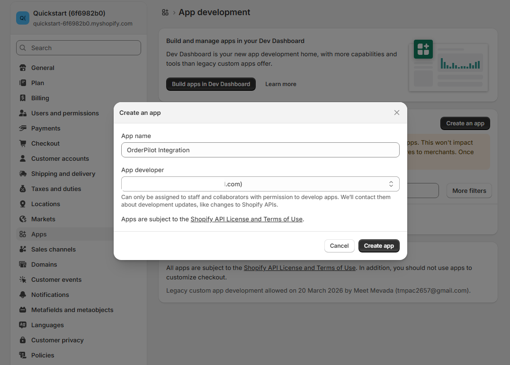Click the Locations pin icon
Screen dimensions: 510x365
22,204
